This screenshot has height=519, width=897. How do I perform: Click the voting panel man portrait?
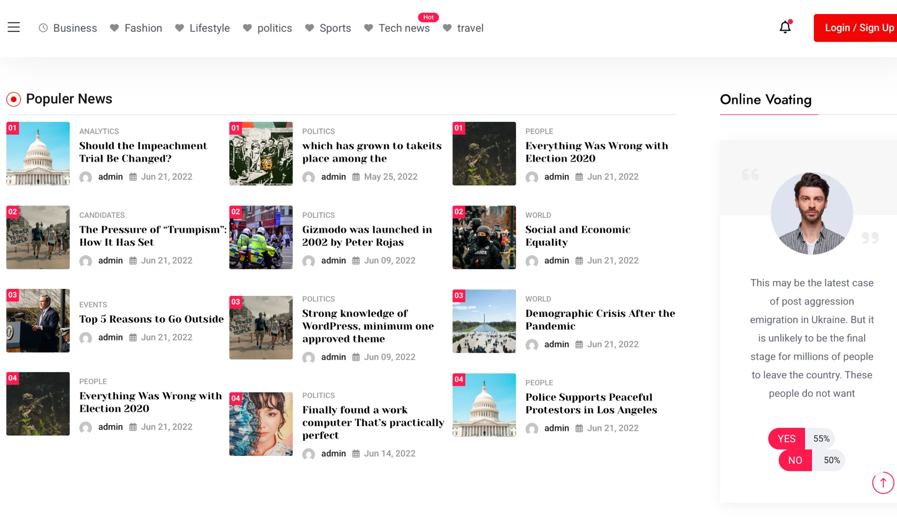pos(812,214)
